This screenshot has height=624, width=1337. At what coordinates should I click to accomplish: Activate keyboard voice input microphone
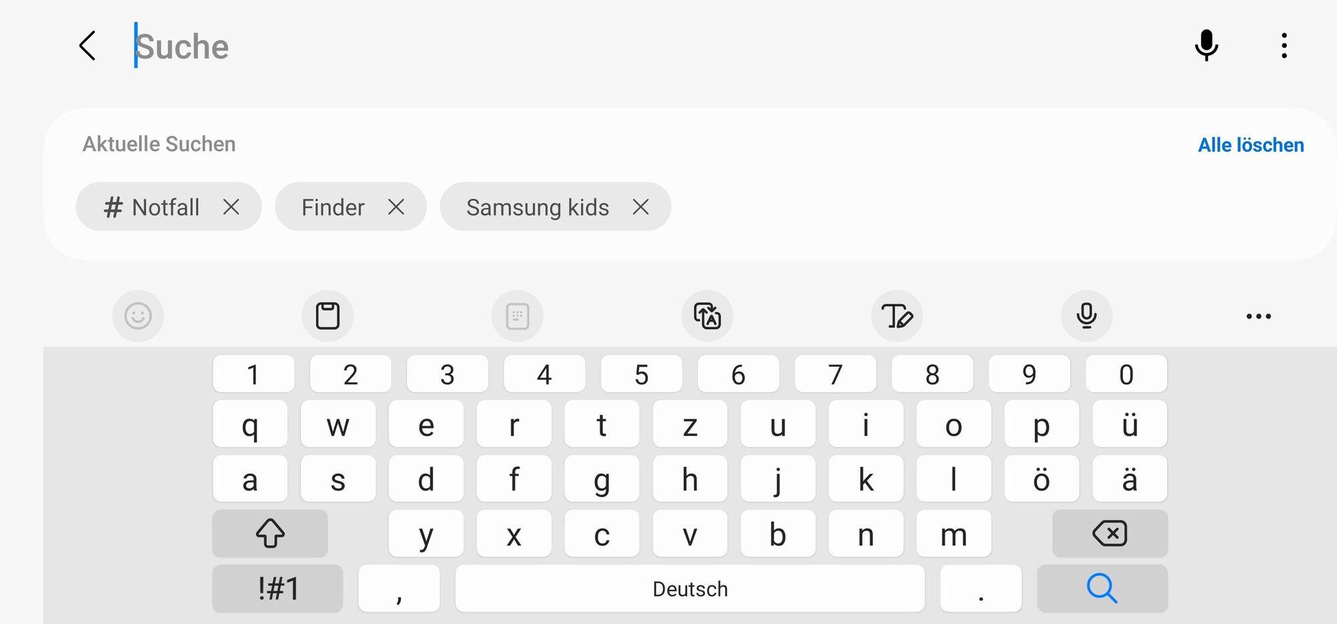[x=1086, y=316]
